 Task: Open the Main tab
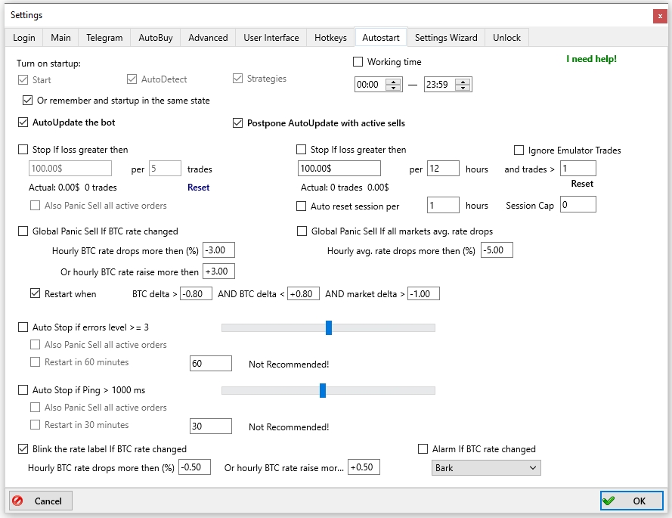click(61, 38)
